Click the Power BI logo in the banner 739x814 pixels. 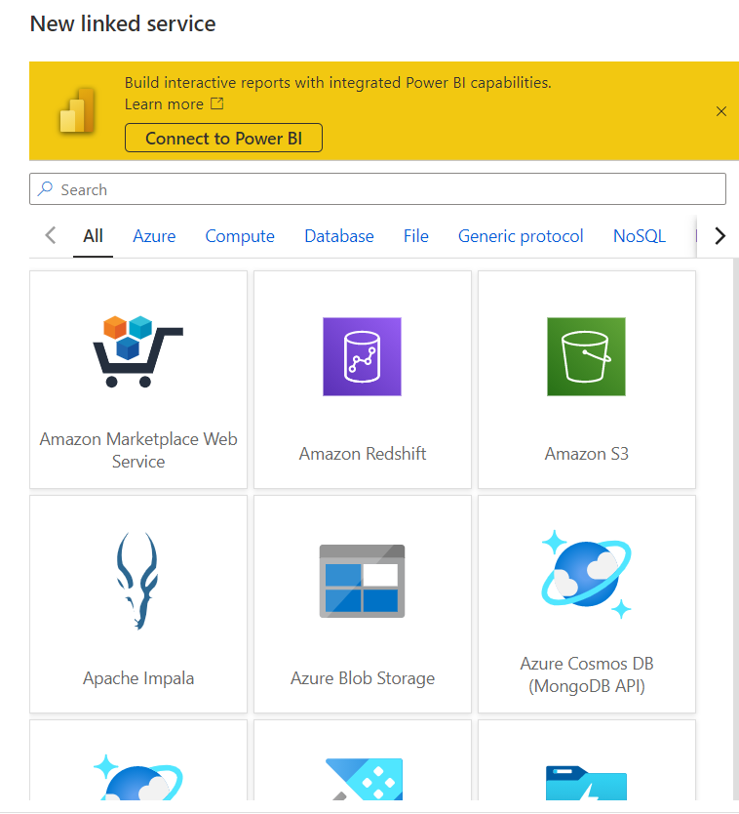(x=77, y=110)
